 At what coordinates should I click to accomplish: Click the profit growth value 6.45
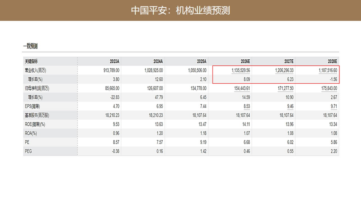[x=203, y=97]
